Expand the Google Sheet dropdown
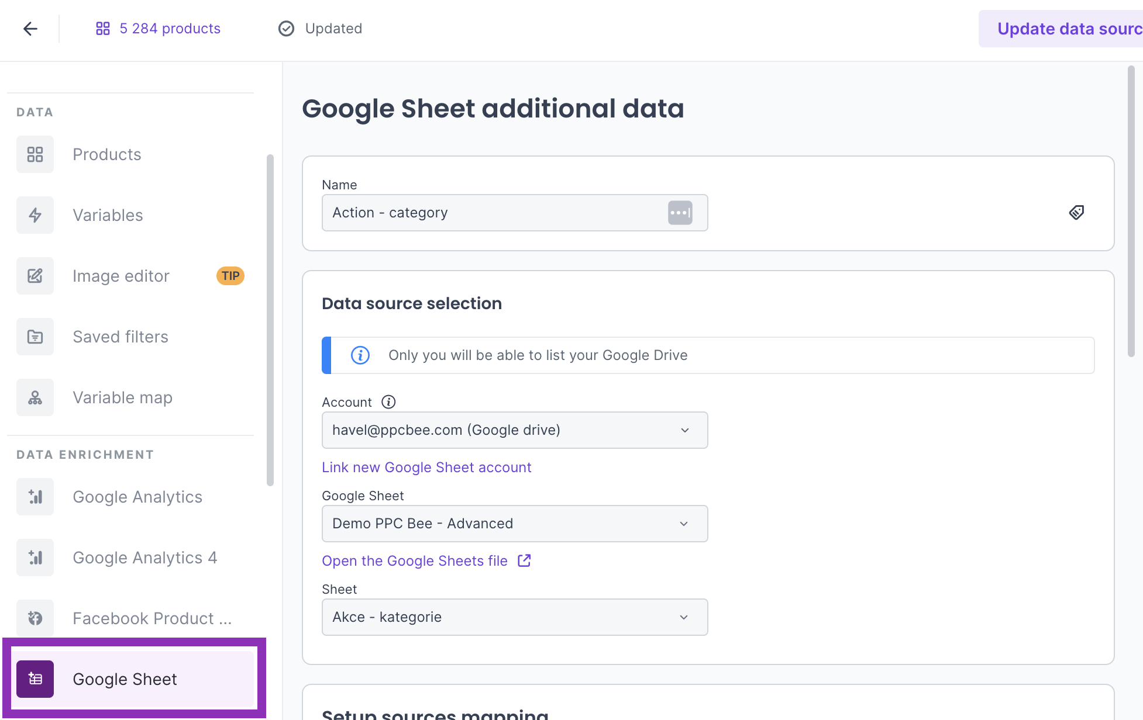Viewport: 1143px width, 720px height. point(515,524)
